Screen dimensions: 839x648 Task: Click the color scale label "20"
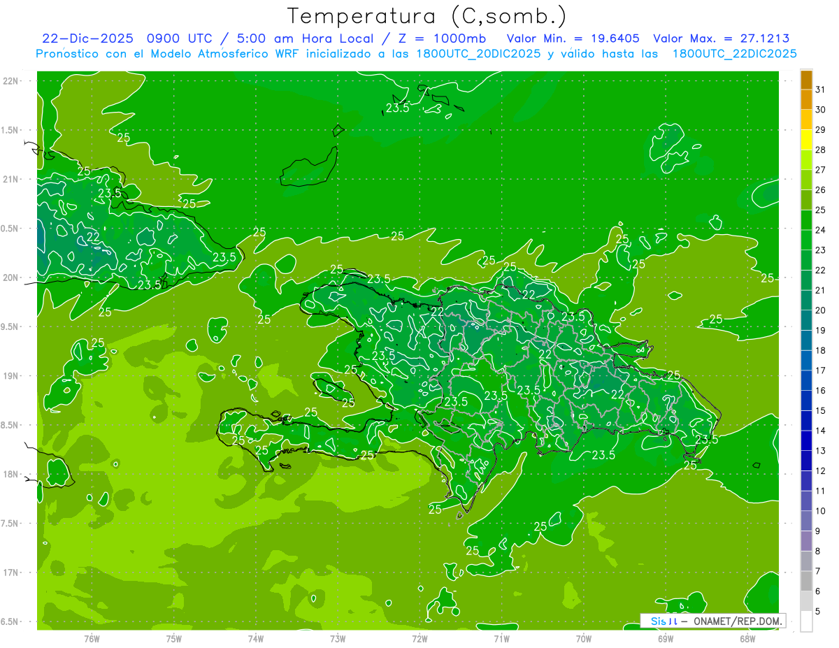point(821,310)
